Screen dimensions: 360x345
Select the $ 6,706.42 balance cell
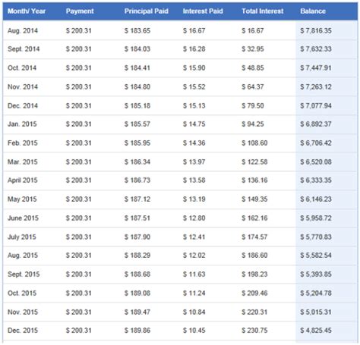click(316, 143)
